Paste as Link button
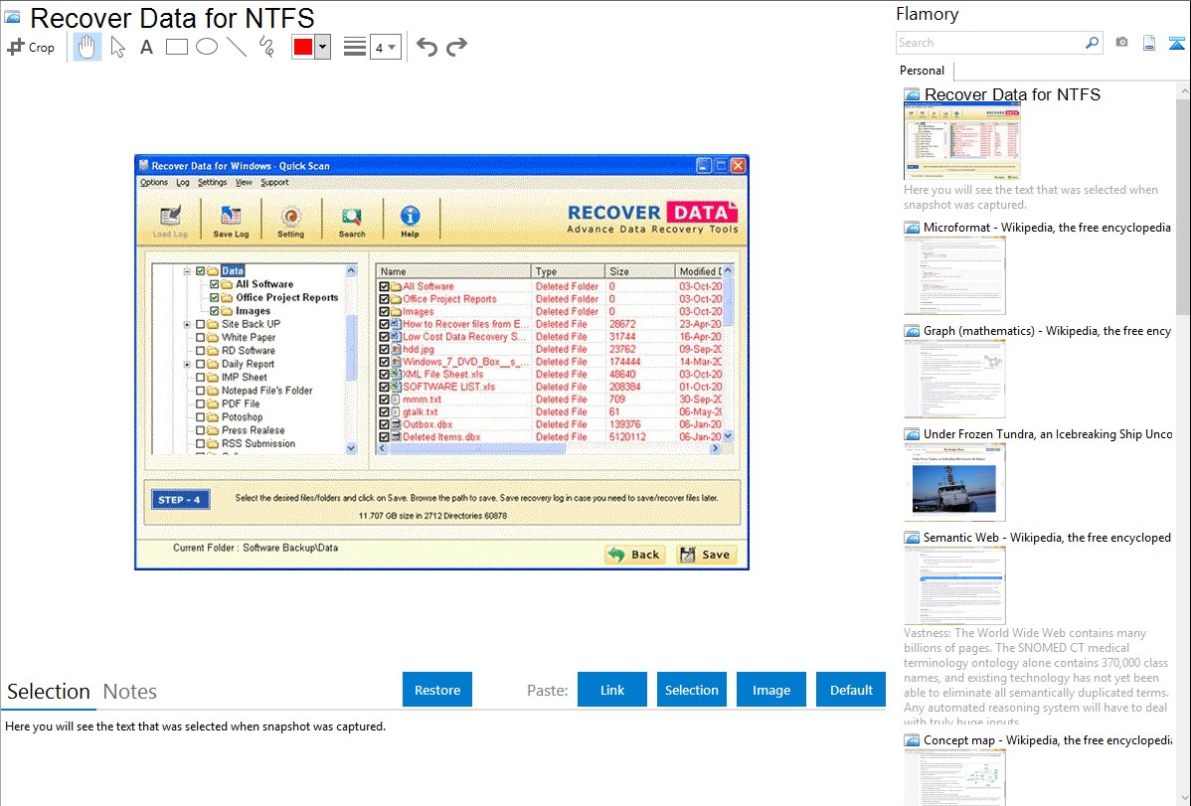This screenshot has height=806, width=1191. 612,690
